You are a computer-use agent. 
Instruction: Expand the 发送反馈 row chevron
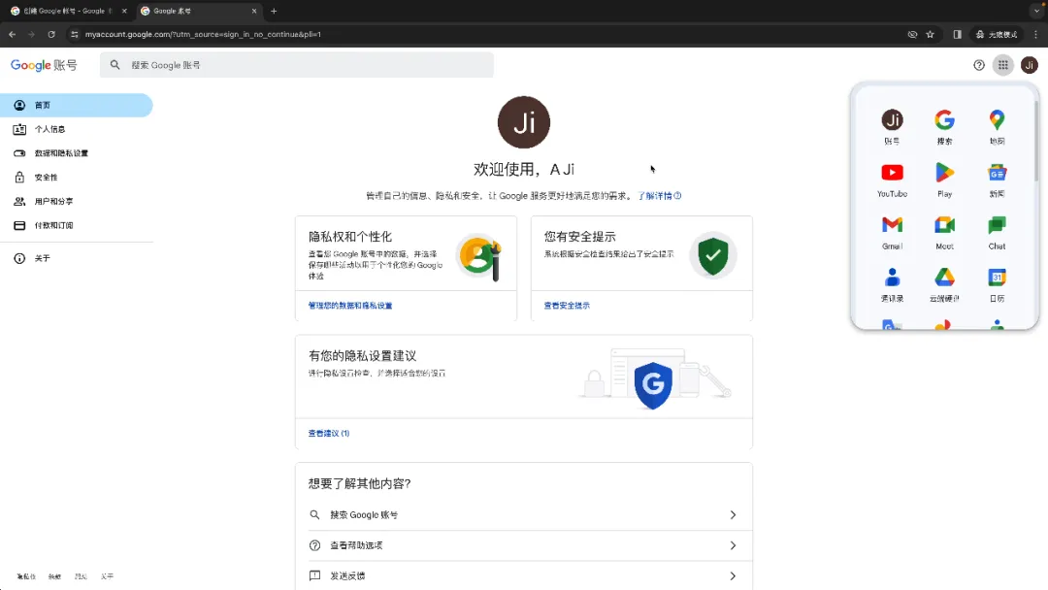point(733,576)
